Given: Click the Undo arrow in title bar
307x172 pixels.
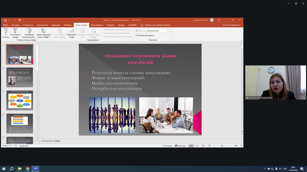Looking at the screenshot, I should [10, 20].
